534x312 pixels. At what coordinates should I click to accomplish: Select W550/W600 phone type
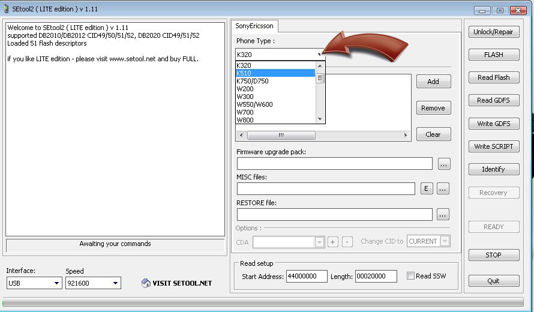pyautogui.click(x=275, y=104)
